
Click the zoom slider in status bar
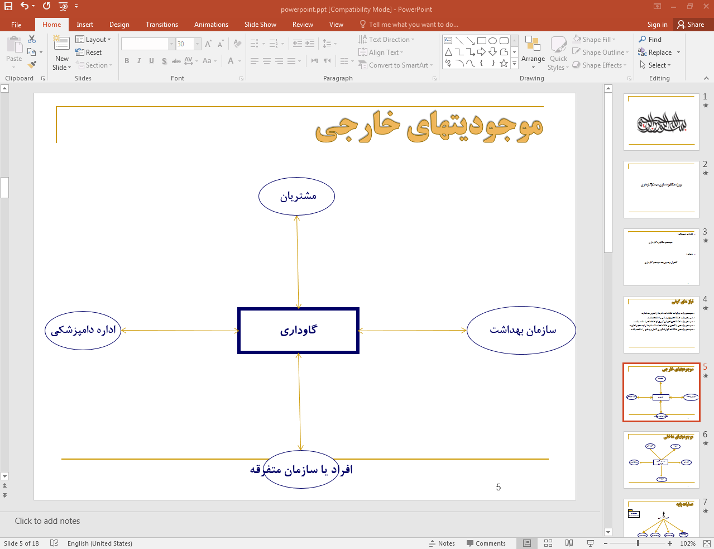[x=638, y=543]
